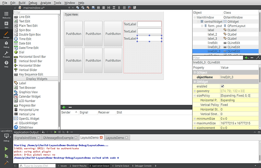261x168 pixels.
Task: Open the Window menu
Action: 70,3
